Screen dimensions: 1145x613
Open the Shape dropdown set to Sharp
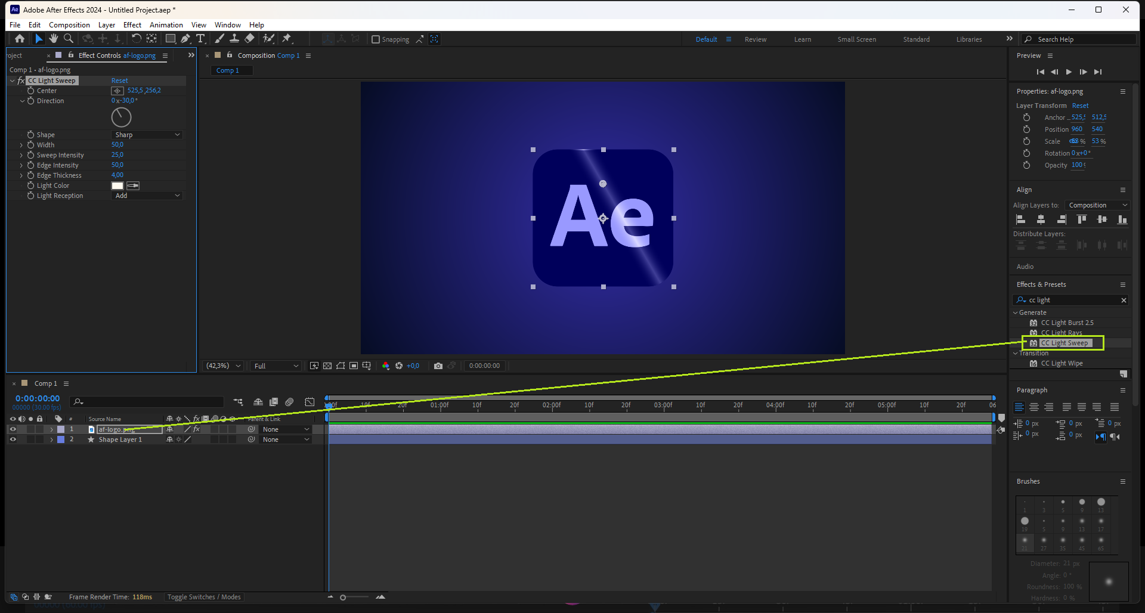(x=147, y=135)
